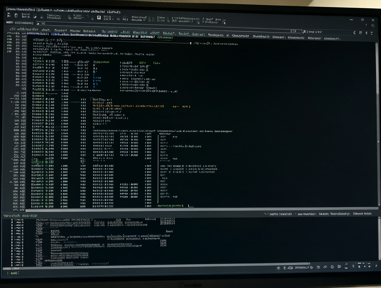
Task: Click the main code pane's vertical scrollbar
Action: click(x=377, y=124)
